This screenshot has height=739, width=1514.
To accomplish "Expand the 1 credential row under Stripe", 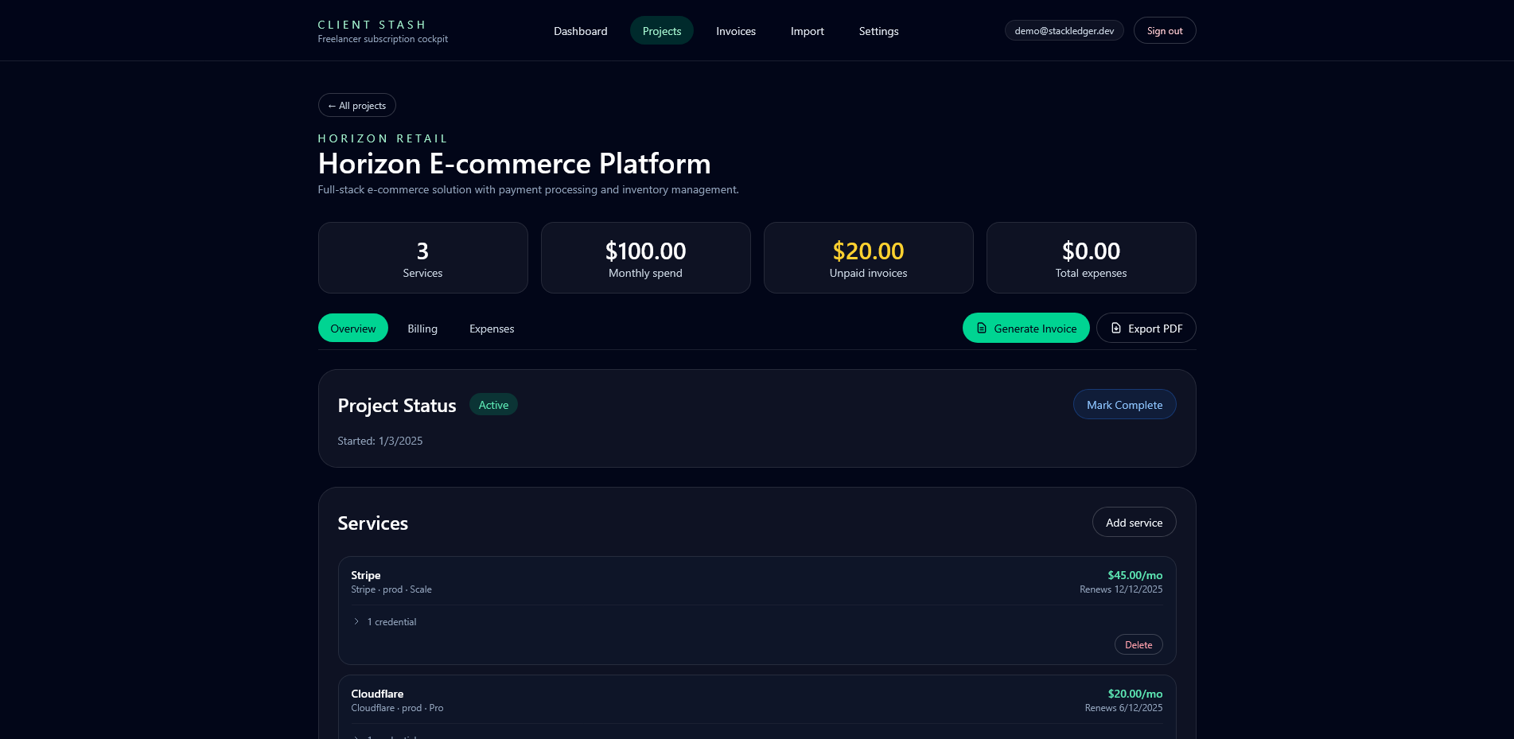I will pos(385,621).
